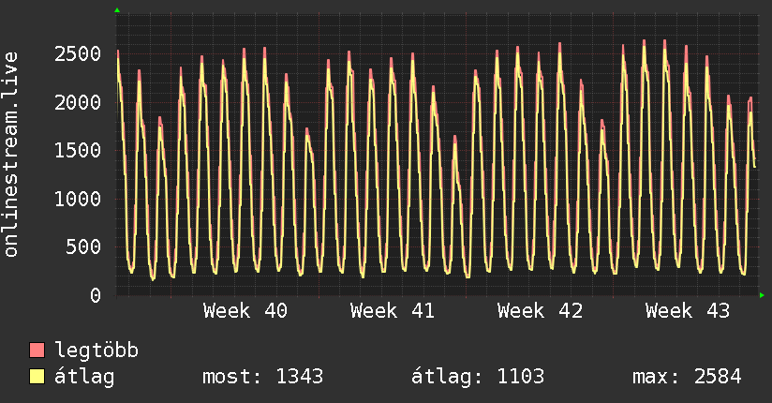This screenshot has width=772, height=403.
Task: Click the 2500 y-axis value
Action: pos(78,54)
